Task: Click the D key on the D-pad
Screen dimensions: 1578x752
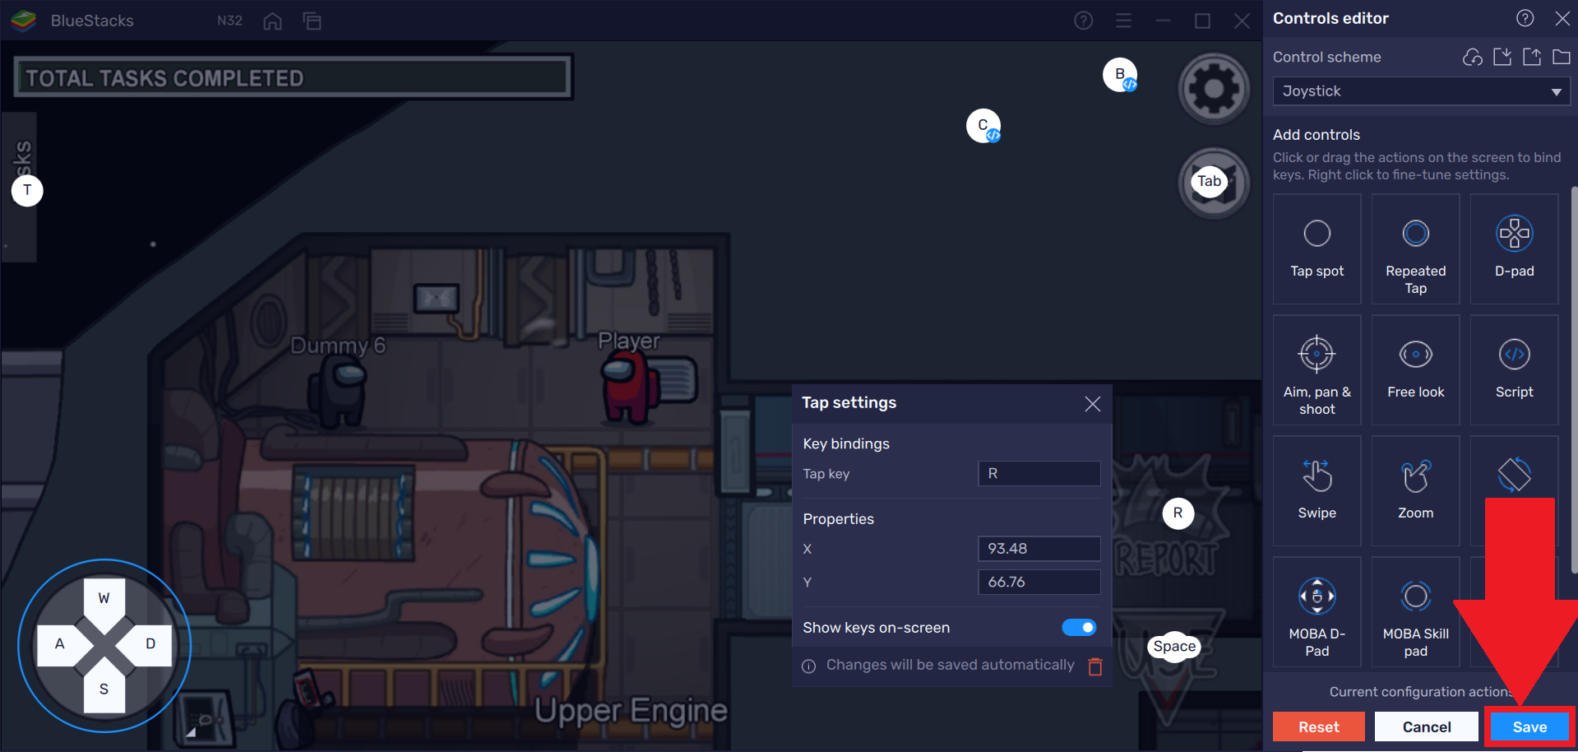Action: pos(150,644)
